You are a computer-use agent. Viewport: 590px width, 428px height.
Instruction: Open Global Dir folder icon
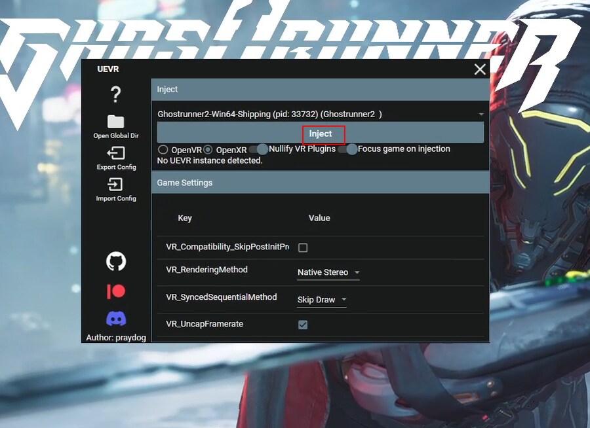[116, 122]
